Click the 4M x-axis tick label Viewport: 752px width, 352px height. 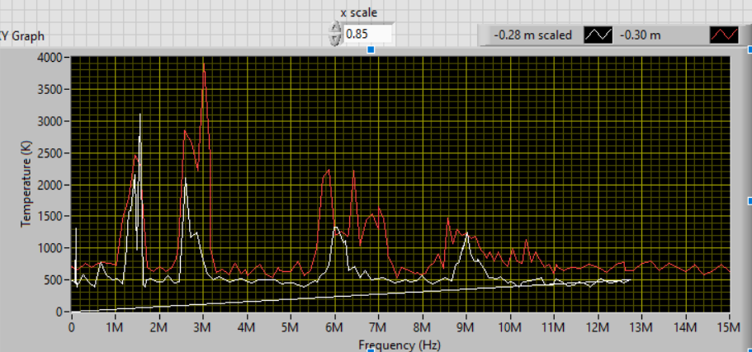pyautogui.click(x=247, y=327)
